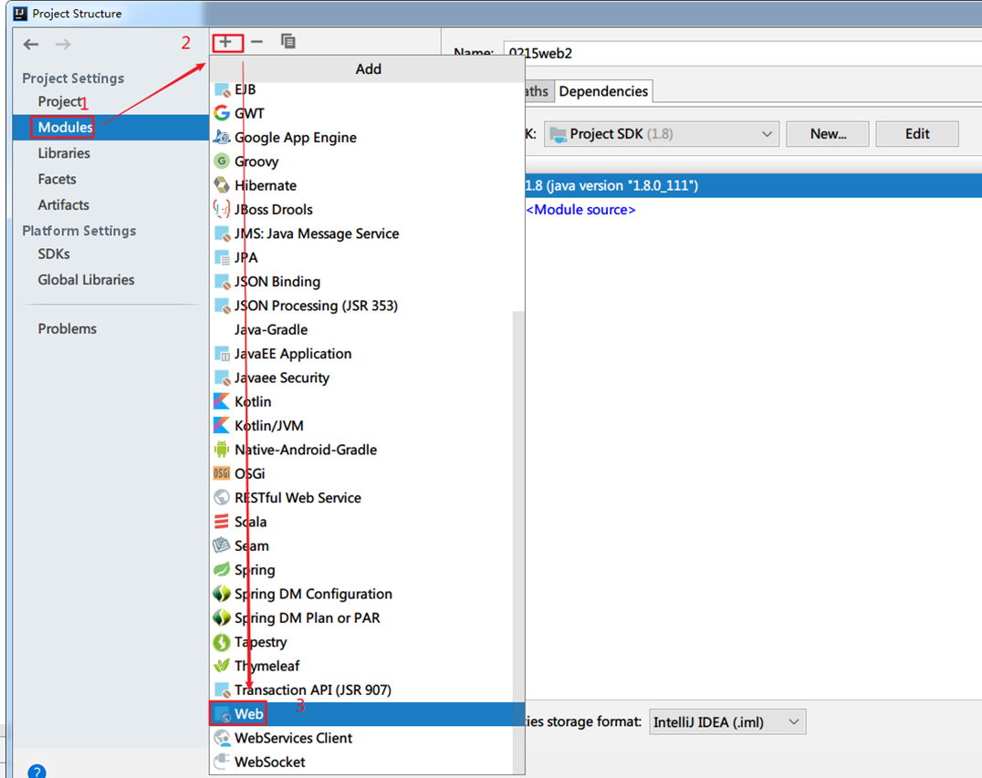Image resolution: width=982 pixels, height=778 pixels.
Task: Go forward with the right arrow
Action: [x=63, y=44]
